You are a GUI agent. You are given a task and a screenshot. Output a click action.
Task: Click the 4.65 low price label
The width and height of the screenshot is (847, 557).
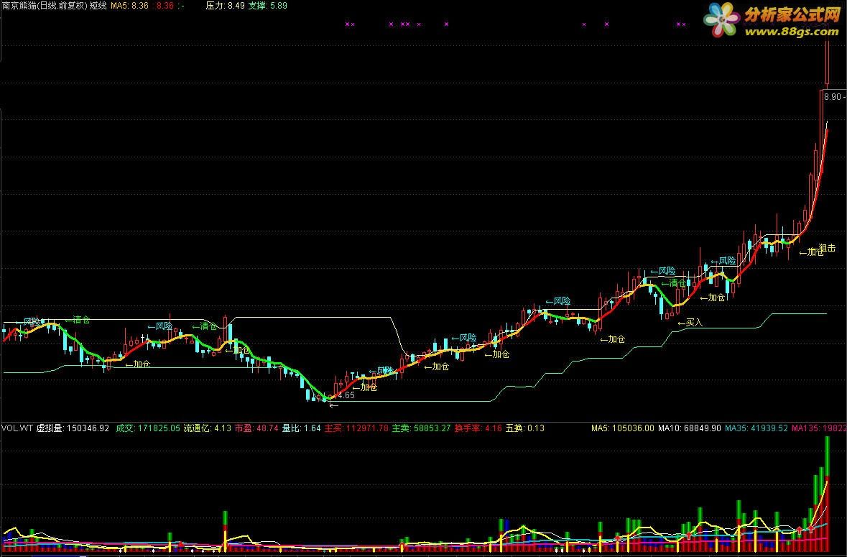[x=346, y=395]
